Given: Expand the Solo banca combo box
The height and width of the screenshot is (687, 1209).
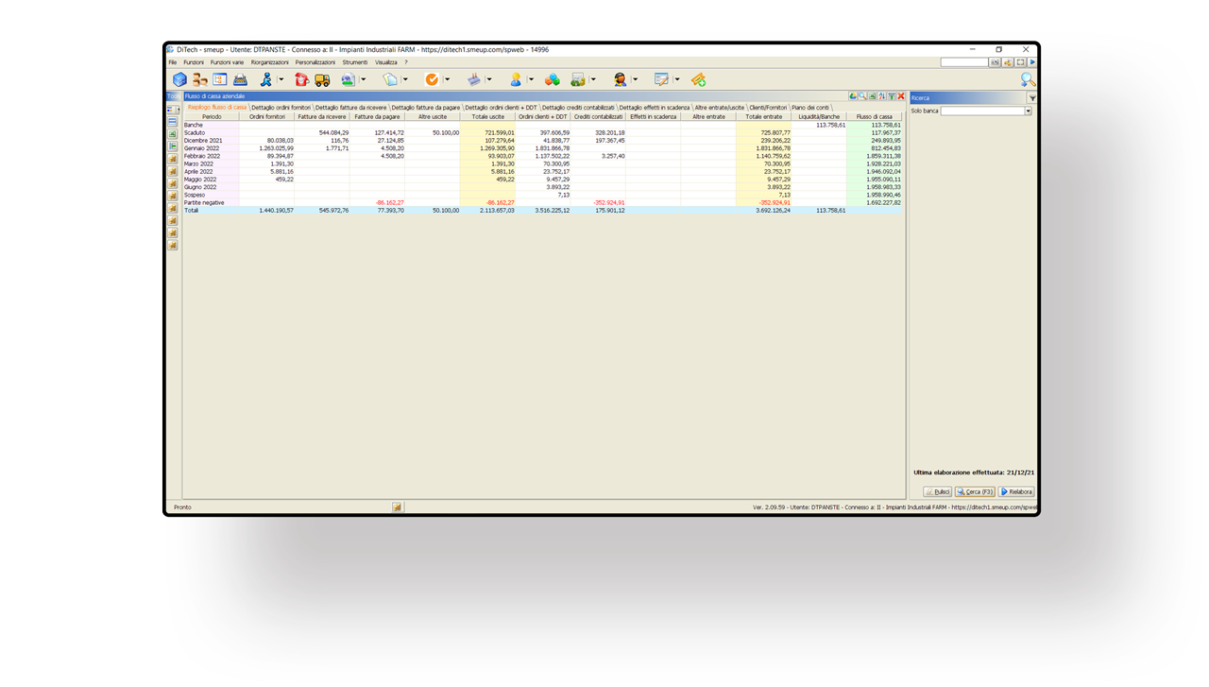Looking at the screenshot, I should point(1028,111).
